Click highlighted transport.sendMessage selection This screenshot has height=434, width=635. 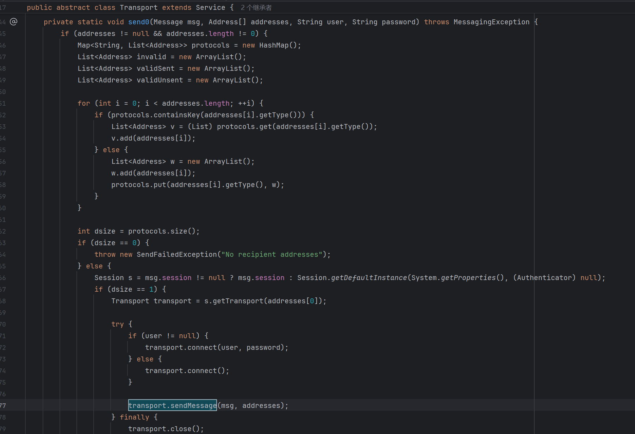click(173, 405)
